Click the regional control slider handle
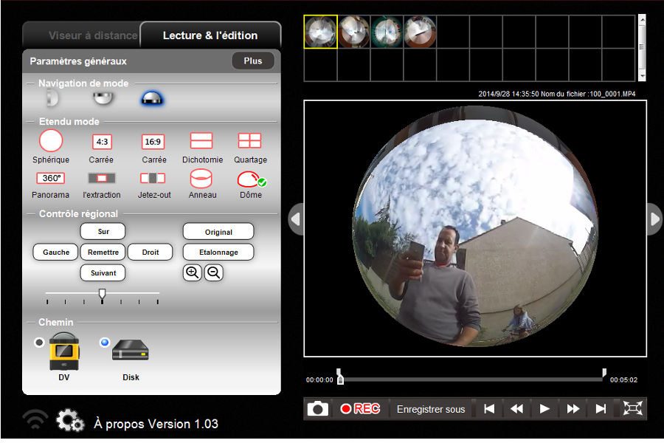Viewport: 664px width, 443px height. 102,294
